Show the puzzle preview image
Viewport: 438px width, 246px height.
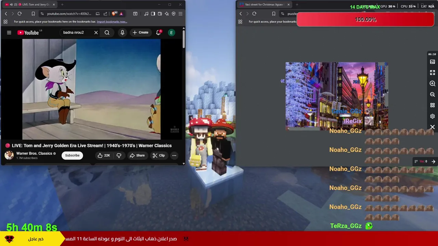click(433, 62)
